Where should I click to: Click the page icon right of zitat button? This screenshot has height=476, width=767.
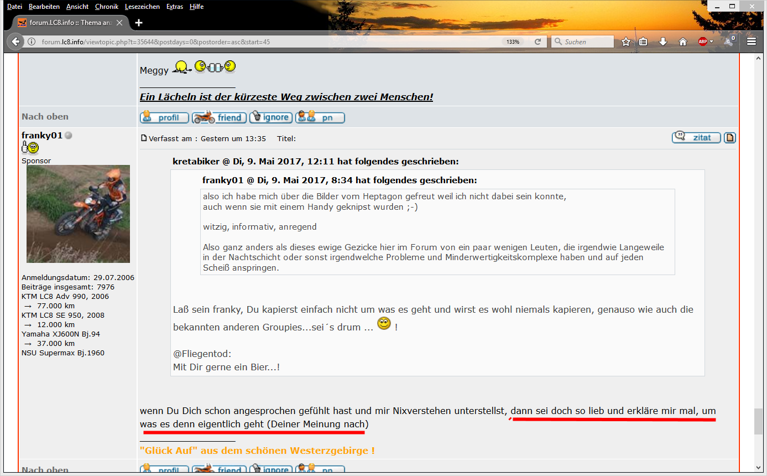click(730, 137)
